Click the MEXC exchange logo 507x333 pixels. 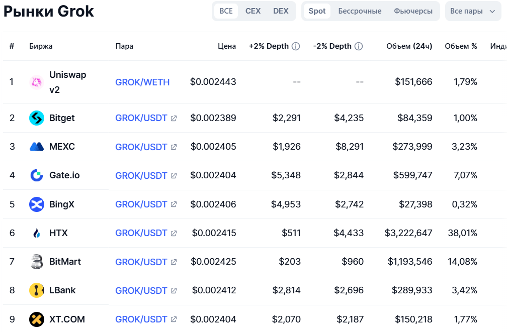37,147
